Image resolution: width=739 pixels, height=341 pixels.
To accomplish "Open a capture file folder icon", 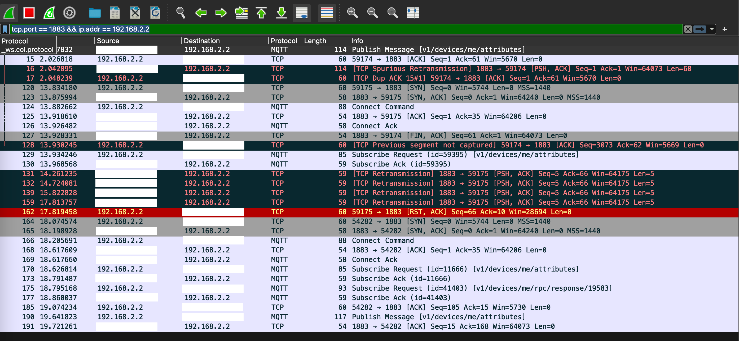I will coord(95,13).
